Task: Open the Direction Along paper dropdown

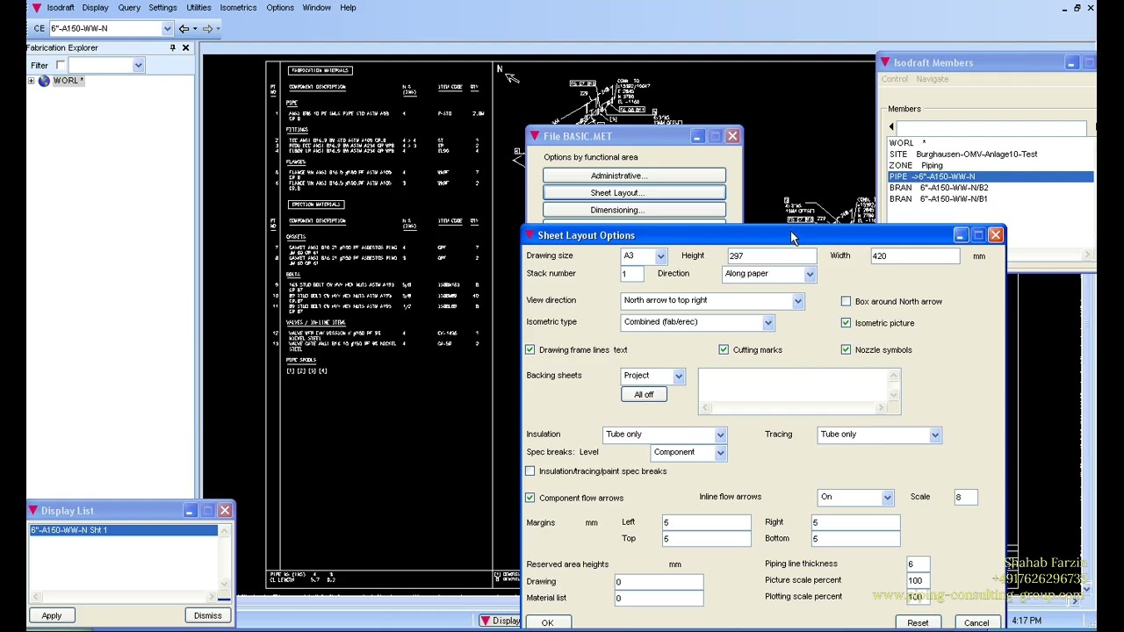Action: click(810, 274)
